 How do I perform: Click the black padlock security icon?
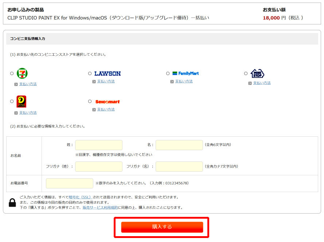point(12,203)
